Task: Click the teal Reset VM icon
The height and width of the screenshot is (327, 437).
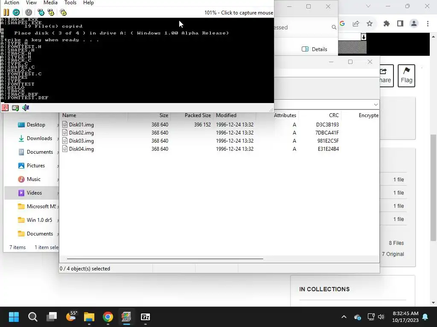Action: coord(16,12)
